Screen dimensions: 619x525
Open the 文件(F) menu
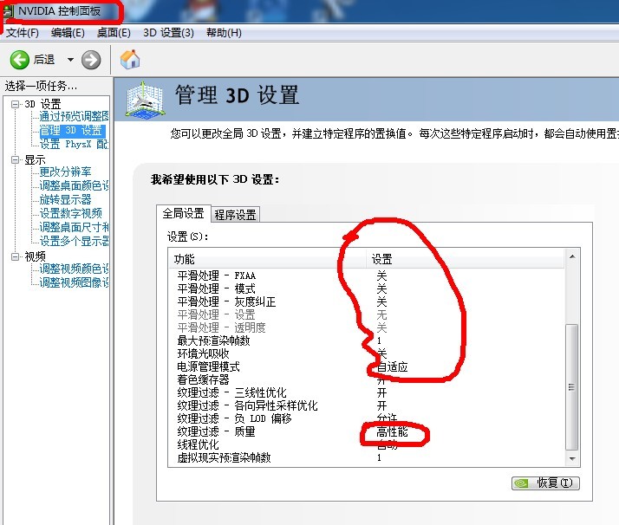coord(23,33)
